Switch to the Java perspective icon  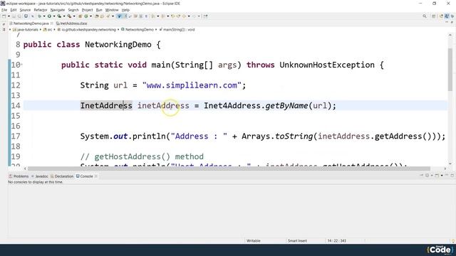[447, 16]
